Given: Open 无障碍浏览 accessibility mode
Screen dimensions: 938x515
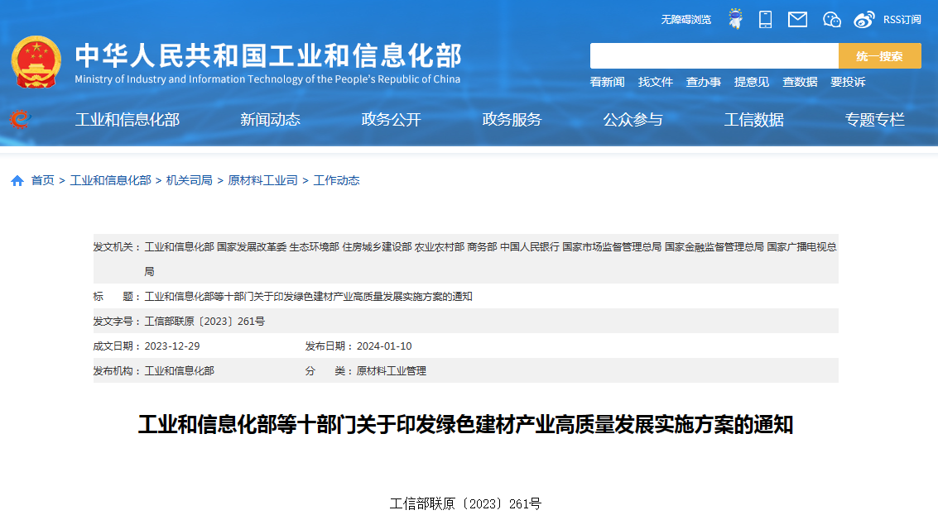Looking at the screenshot, I should coord(685,20).
